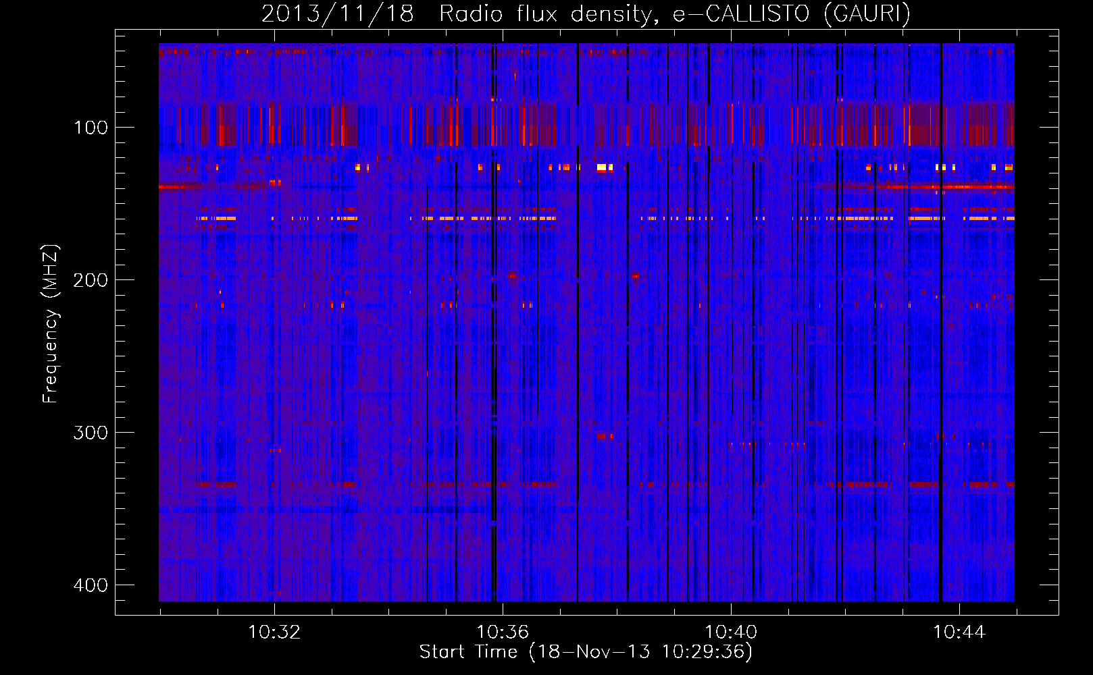Click the 'Start Time (18-Nov-13 10:29:36)' label
Image resolution: width=1093 pixels, height=675 pixels.
[x=586, y=652]
